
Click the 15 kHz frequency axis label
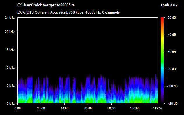(x=10, y=50)
